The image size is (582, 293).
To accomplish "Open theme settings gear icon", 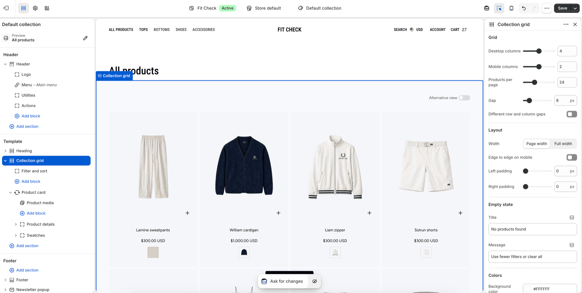I will pyautogui.click(x=35, y=8).
